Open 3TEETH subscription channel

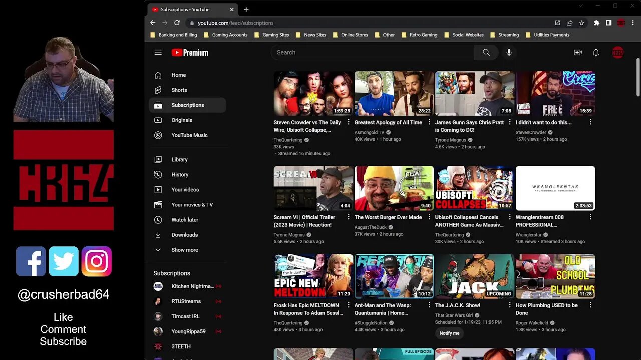click(x=187, y=346)
